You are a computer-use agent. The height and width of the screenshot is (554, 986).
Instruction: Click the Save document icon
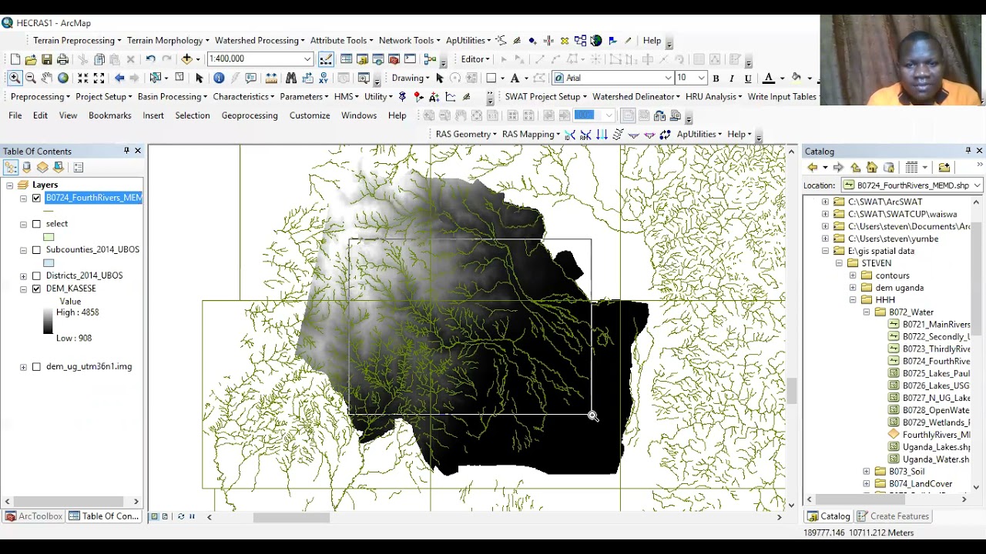(x=47, y=59)
